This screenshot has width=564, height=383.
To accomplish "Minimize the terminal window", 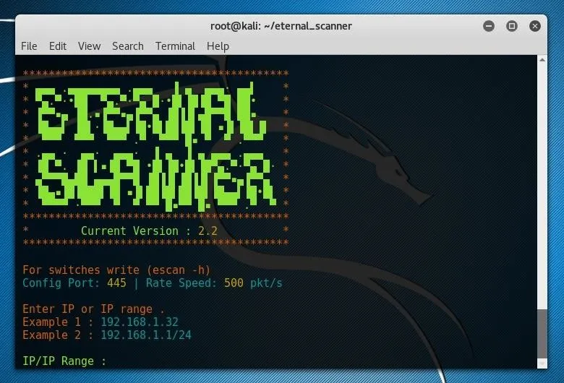I will pos(489,26).
